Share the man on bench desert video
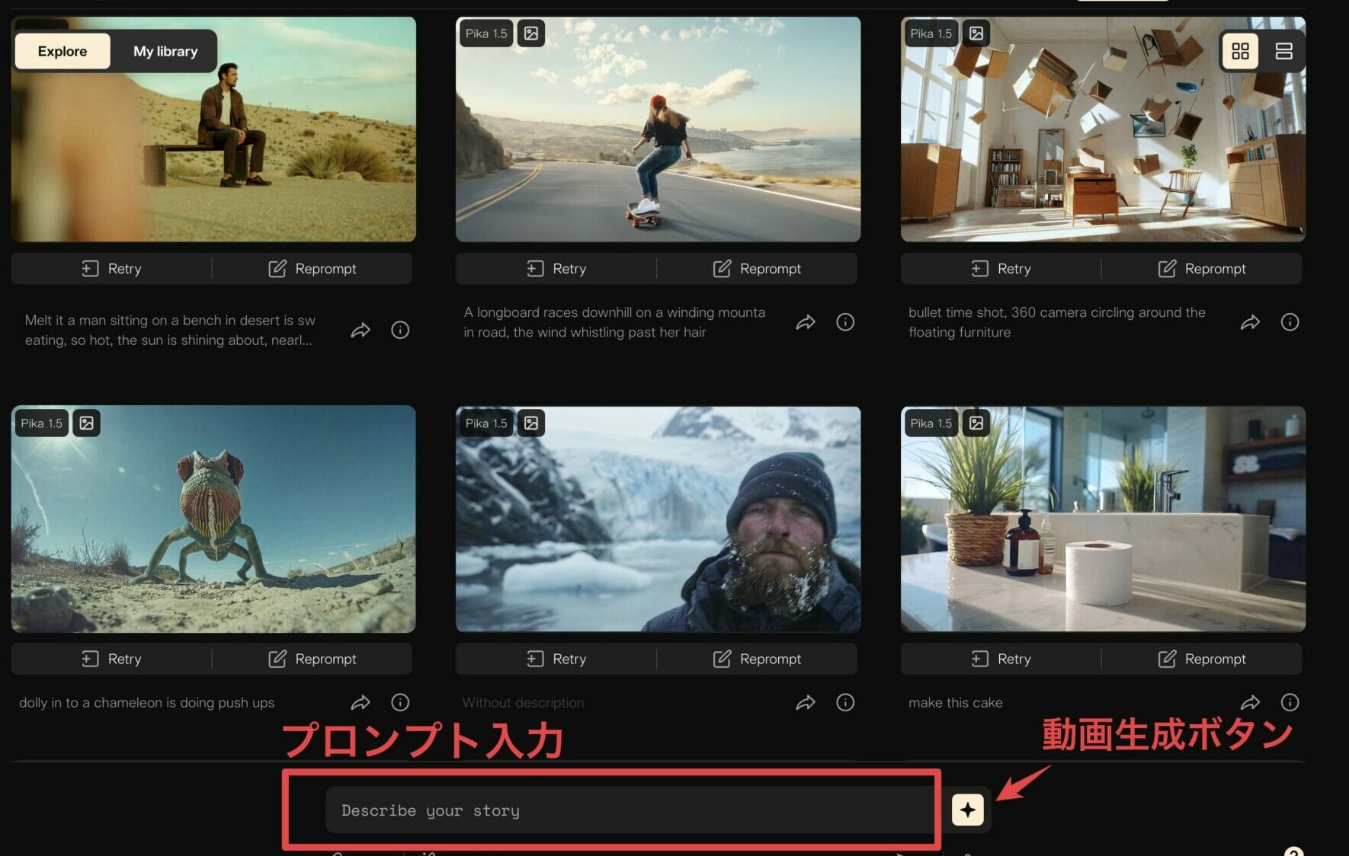The image size is (1349, 856). (x=360, y=329)
